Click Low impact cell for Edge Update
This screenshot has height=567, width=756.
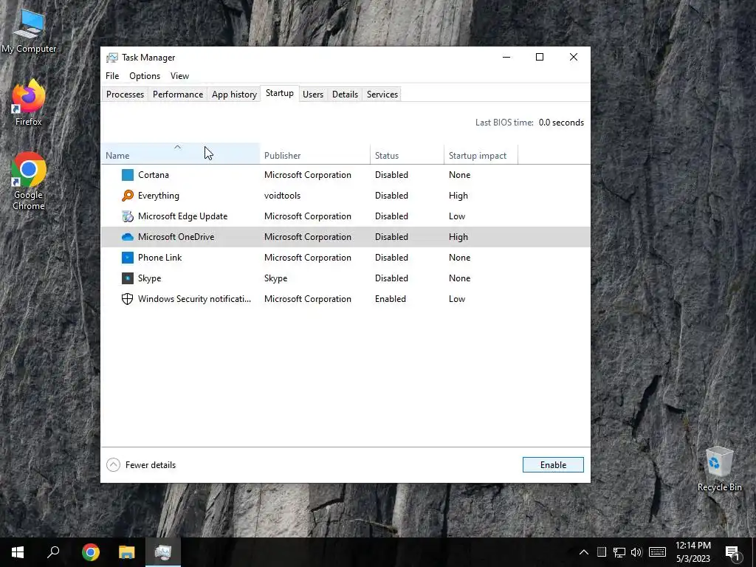tap(457, 216)
